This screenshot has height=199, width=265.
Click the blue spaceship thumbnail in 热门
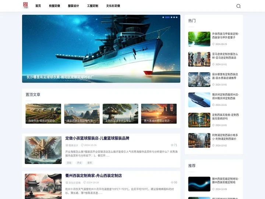(199, 100)
